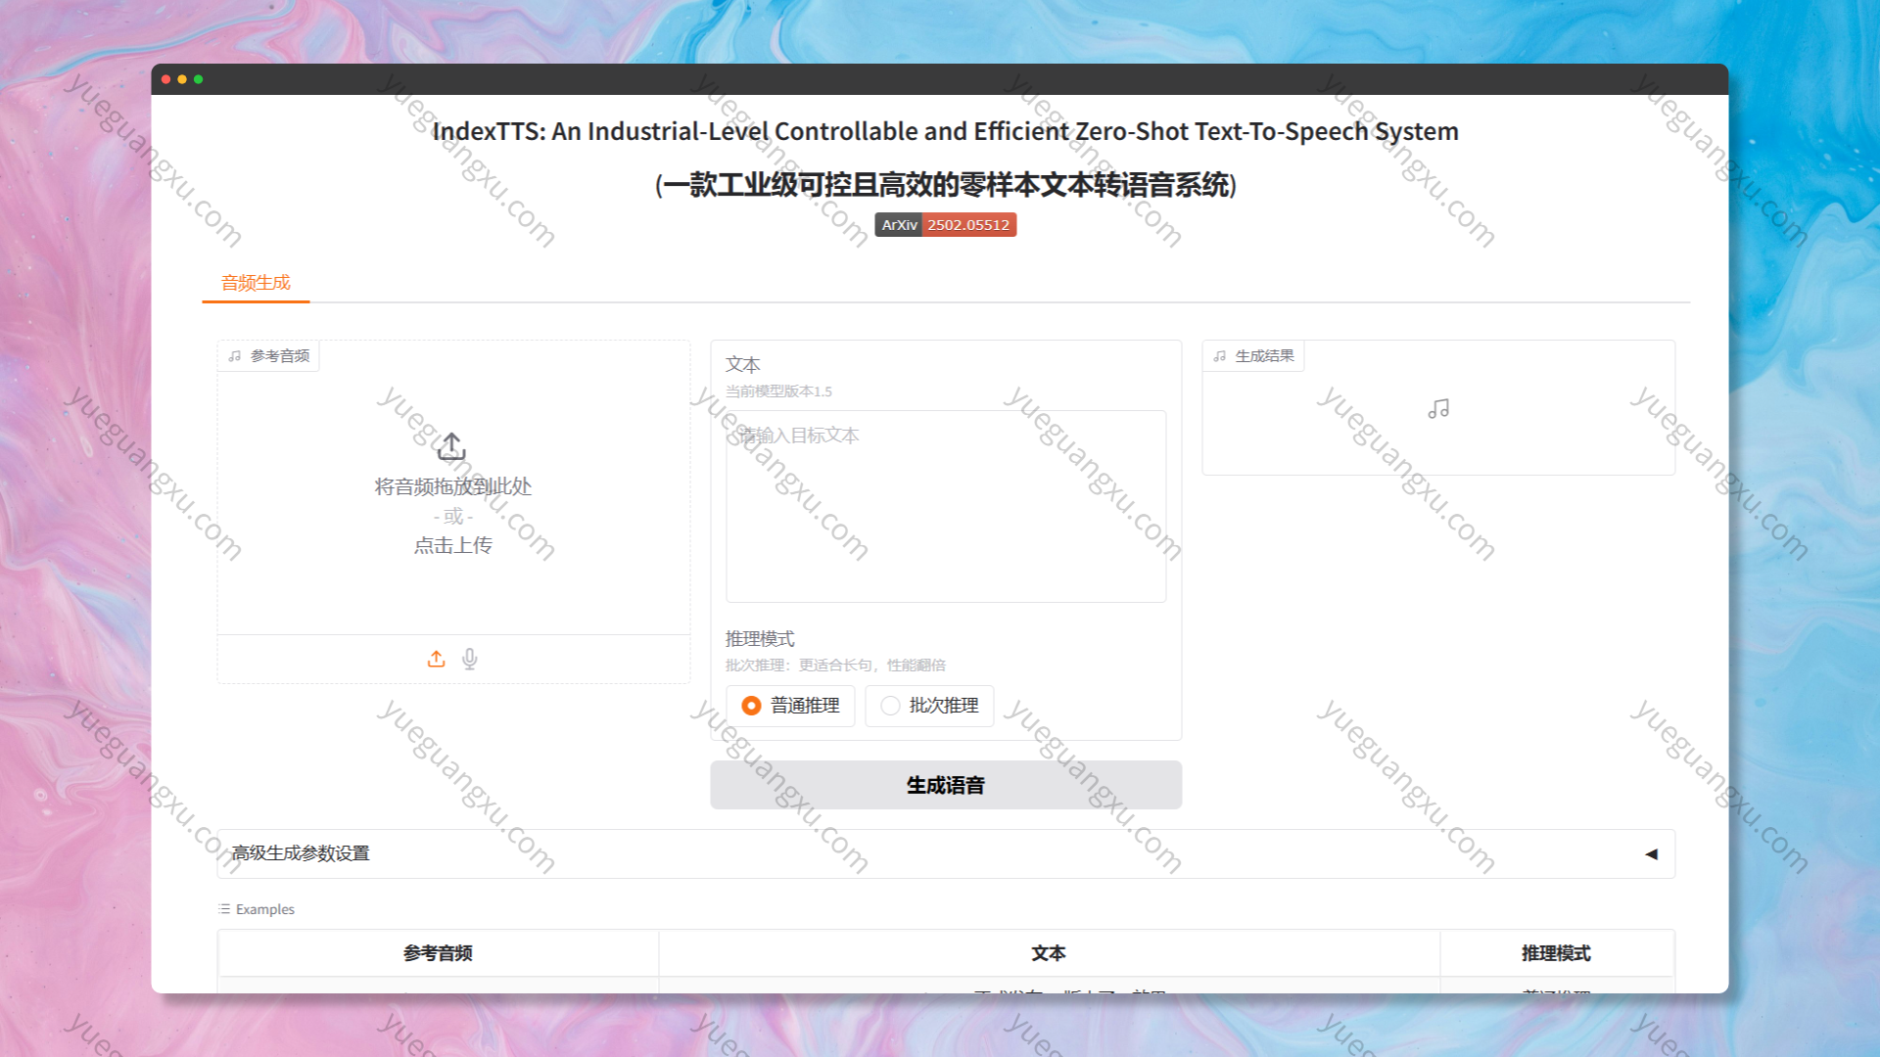Viewport: 1880px width, 1057px height.
Task: Click the music note icon on 生成结果 panel
Action: (x=1219, y=356)
